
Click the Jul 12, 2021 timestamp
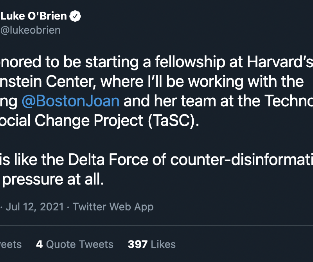pos(34,206)
